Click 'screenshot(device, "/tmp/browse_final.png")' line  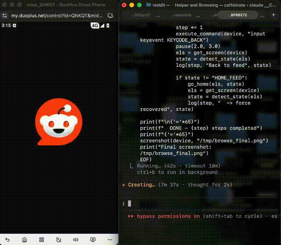click(204, 141)
